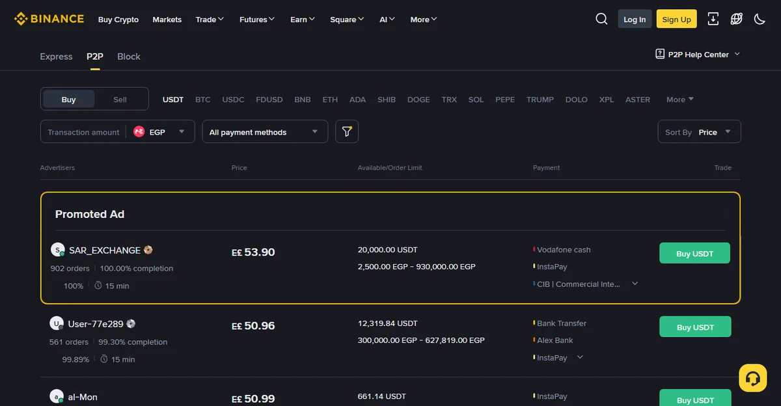Click the Sign Up button

pos(676,19)
